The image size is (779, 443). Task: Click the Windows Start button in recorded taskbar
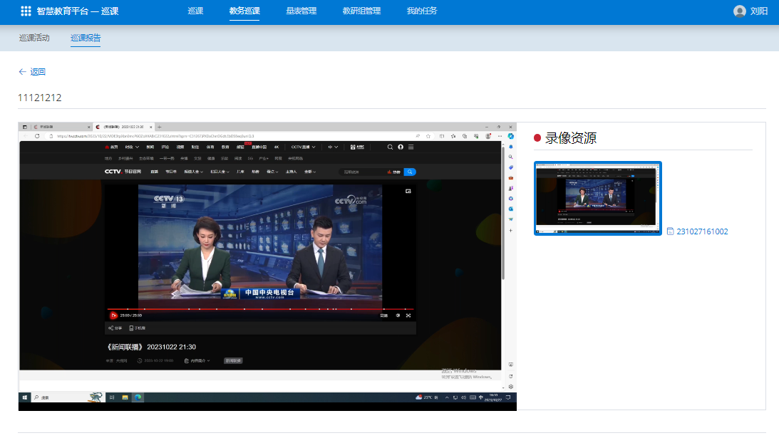[x=25, y=397]
